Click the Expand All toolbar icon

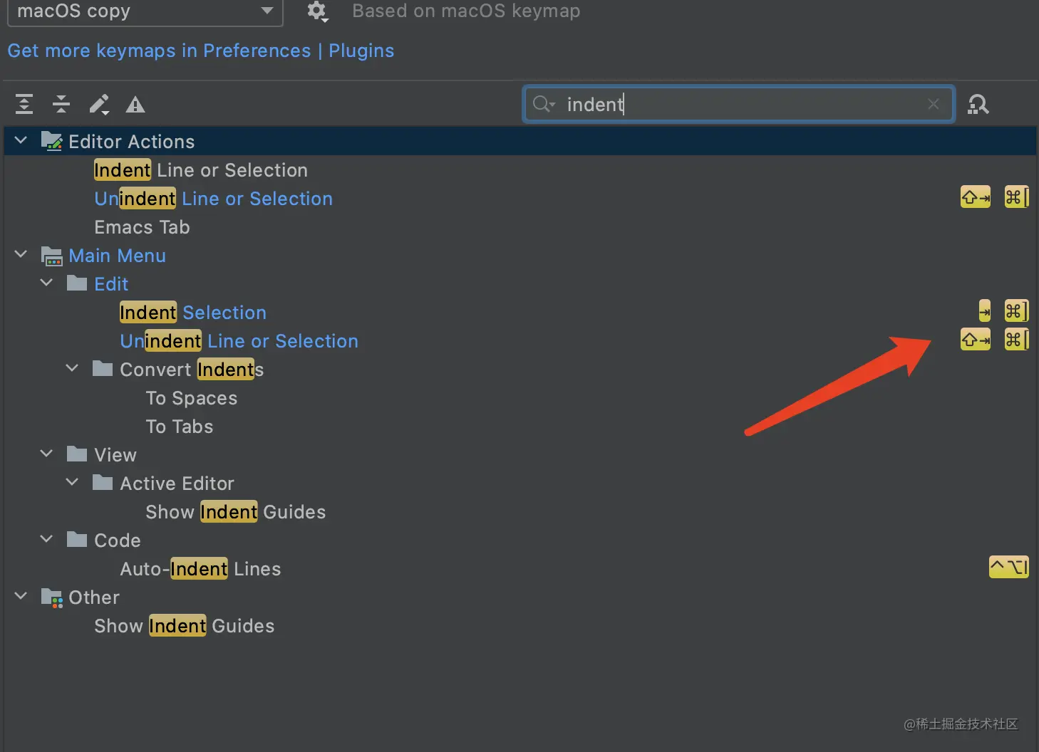(24, 104)
